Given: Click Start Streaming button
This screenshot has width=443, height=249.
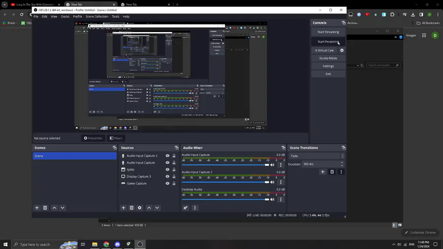Looking at the screenshot, I should click(x=328, y=32).
